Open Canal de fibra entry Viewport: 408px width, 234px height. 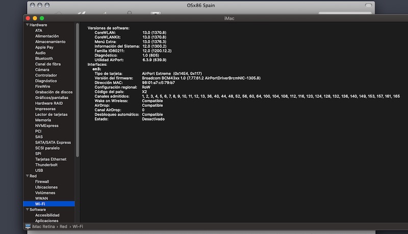pyautogui.click(x=48, y=64)
